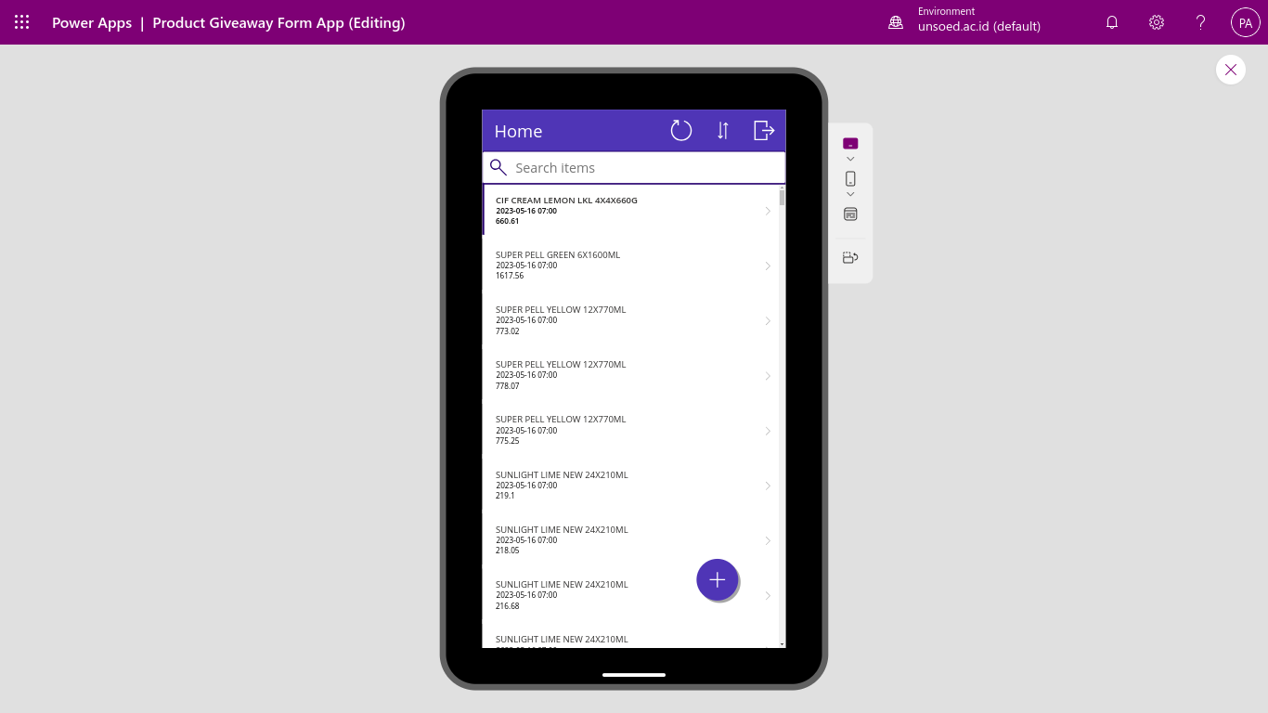Viewport: 1268px width, 713px height.
Task: Open the PA account avatar
Action: pyautogui.click(x=1246, y=22)
